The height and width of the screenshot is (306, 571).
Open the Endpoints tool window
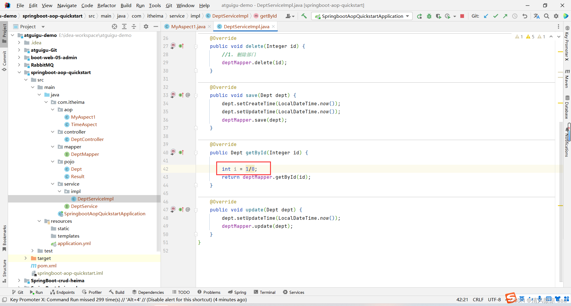point(62,292)
